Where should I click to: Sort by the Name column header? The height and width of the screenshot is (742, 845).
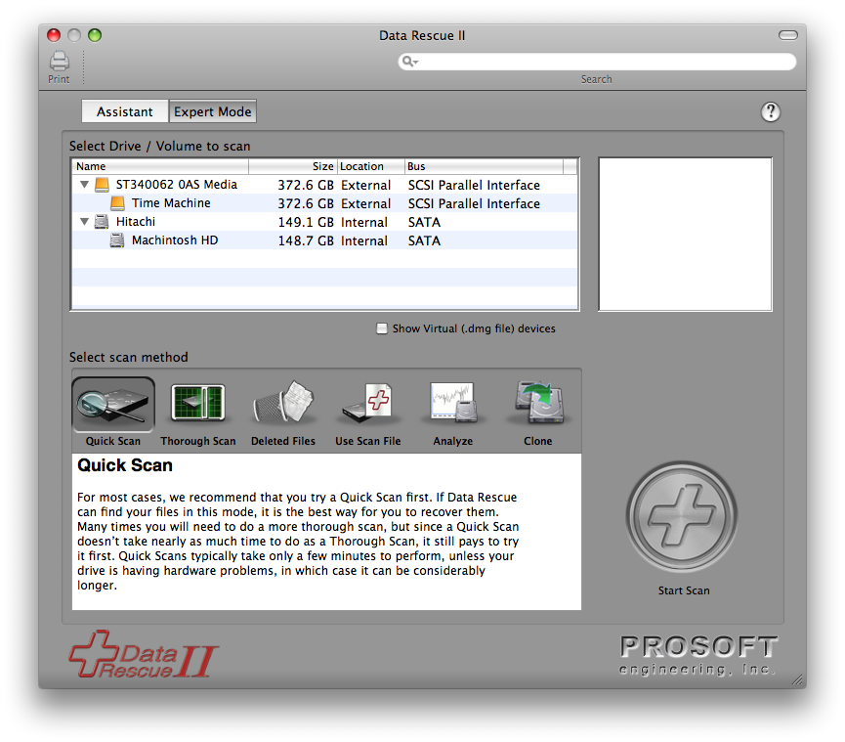160,166
